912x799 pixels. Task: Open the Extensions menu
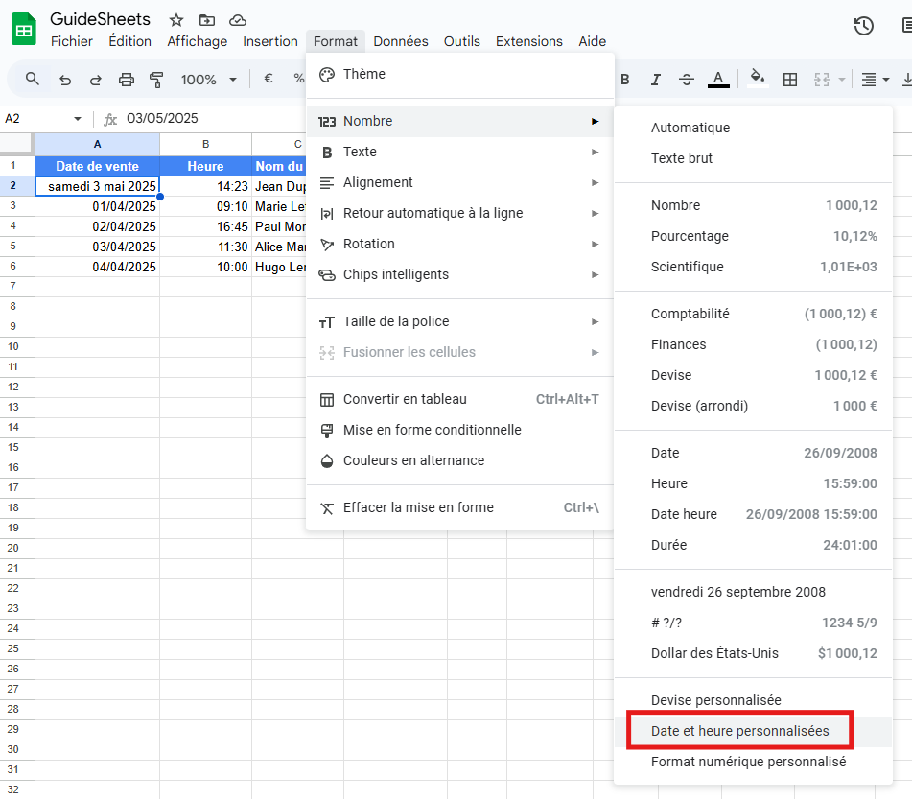pos(528,41)
